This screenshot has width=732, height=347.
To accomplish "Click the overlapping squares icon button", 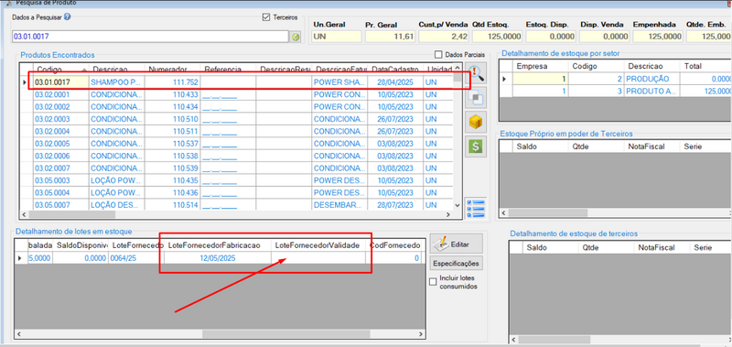I will (x=476, y=97).
